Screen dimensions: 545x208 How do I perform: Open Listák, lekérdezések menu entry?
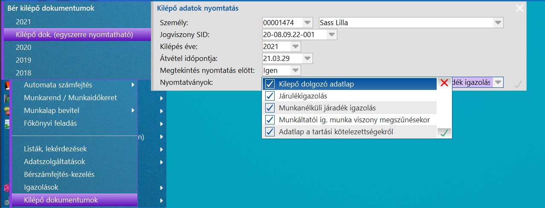[x=55, y=149]
